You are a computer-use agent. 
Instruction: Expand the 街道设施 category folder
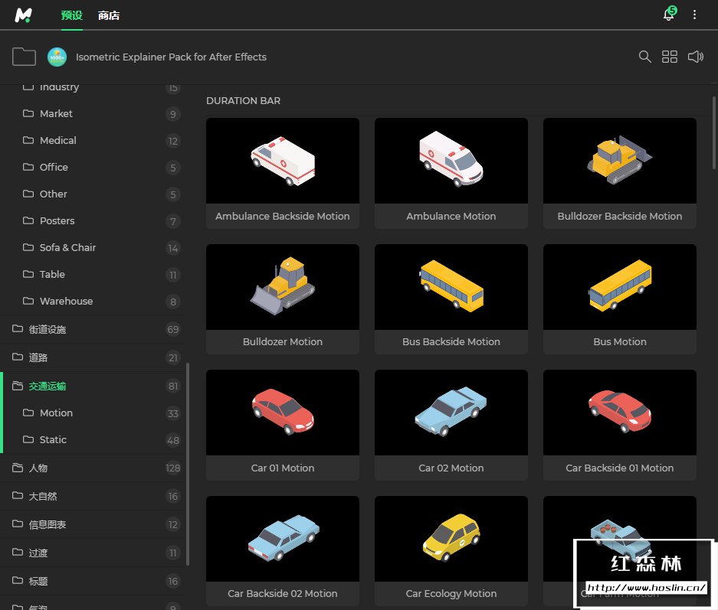[48, 329]
